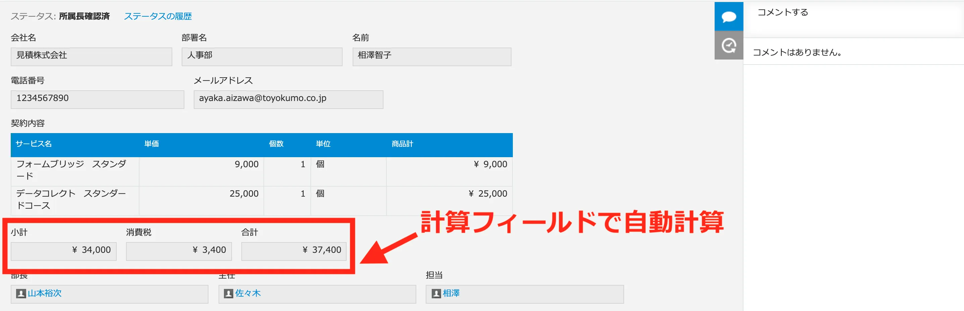Click the 名前 field showing 相澤智子
The image size is (964, 311).
tap(431, 57)
